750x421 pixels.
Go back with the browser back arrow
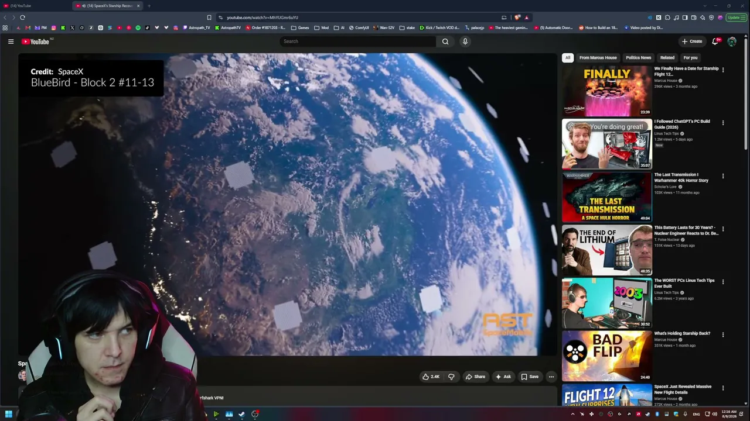pyautogui.click(x=5, y=18)
